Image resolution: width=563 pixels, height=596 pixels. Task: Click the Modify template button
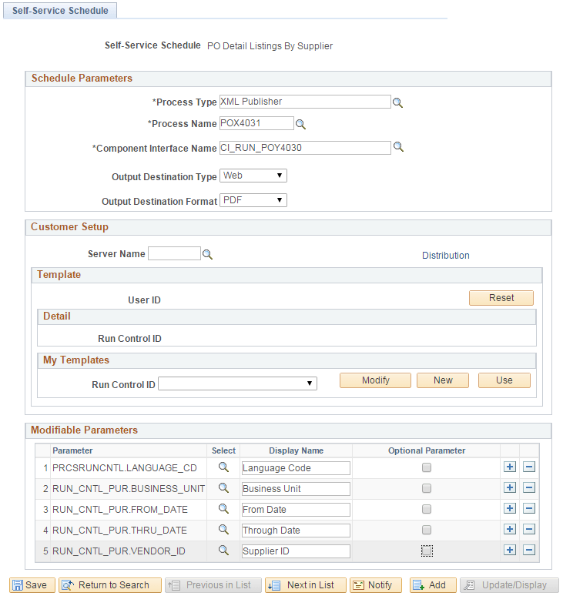pos(375,380)
